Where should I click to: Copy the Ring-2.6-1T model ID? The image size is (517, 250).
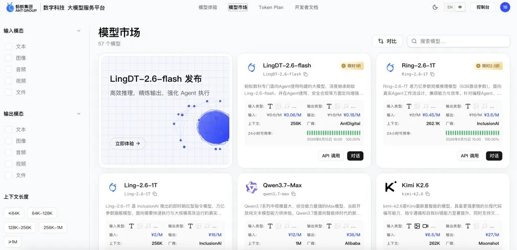[x=432, y=75]
